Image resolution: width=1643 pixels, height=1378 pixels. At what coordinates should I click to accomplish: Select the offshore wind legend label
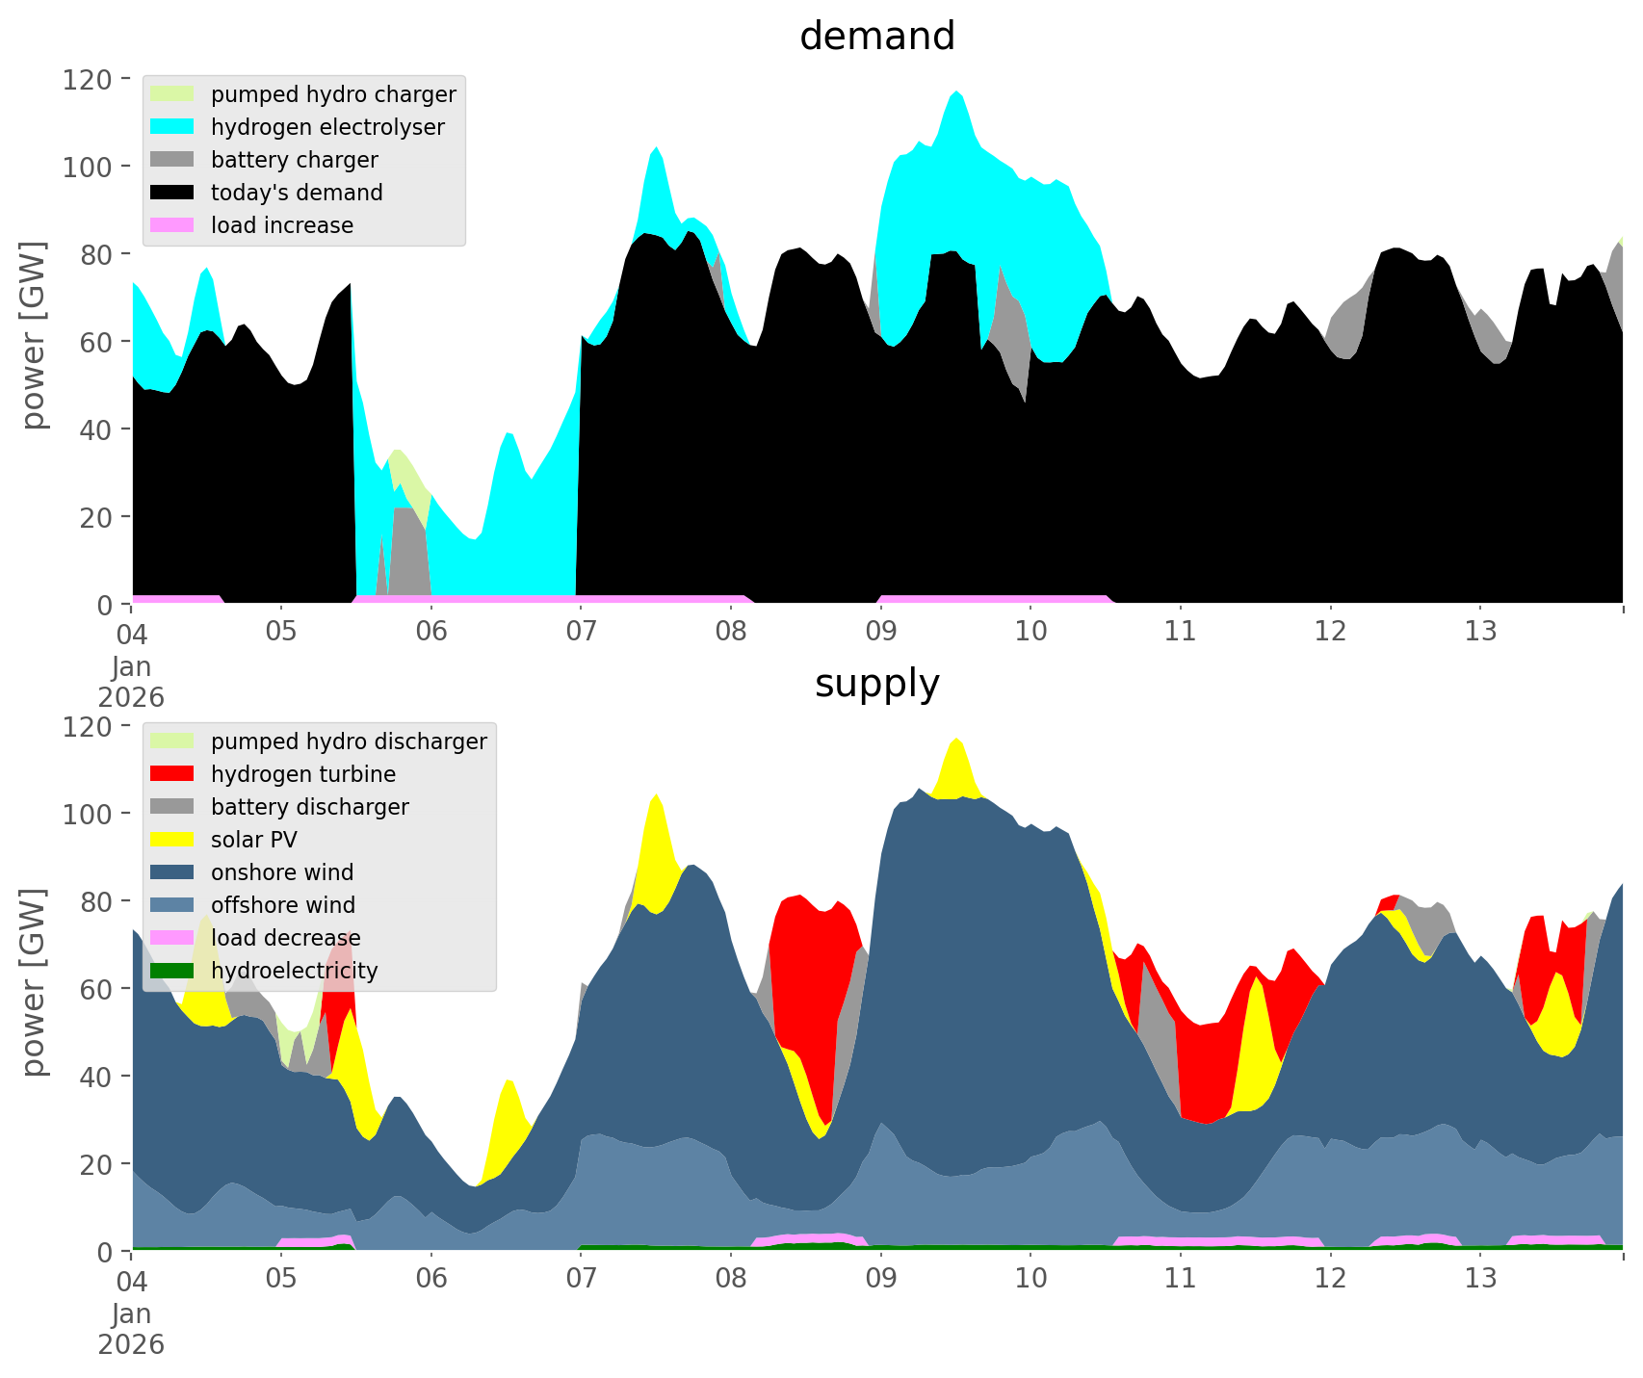pyautogui.click(x=283, y=905)
